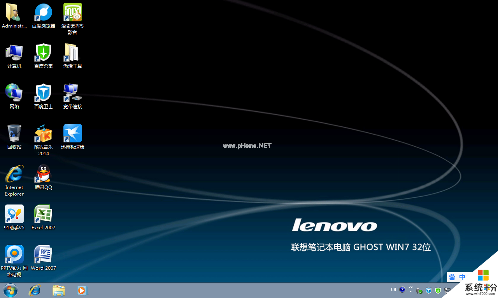This screenshot has height=298, width=498.
Task: Select the 计算机 desktop icon
Action: [x=14, y=56]
